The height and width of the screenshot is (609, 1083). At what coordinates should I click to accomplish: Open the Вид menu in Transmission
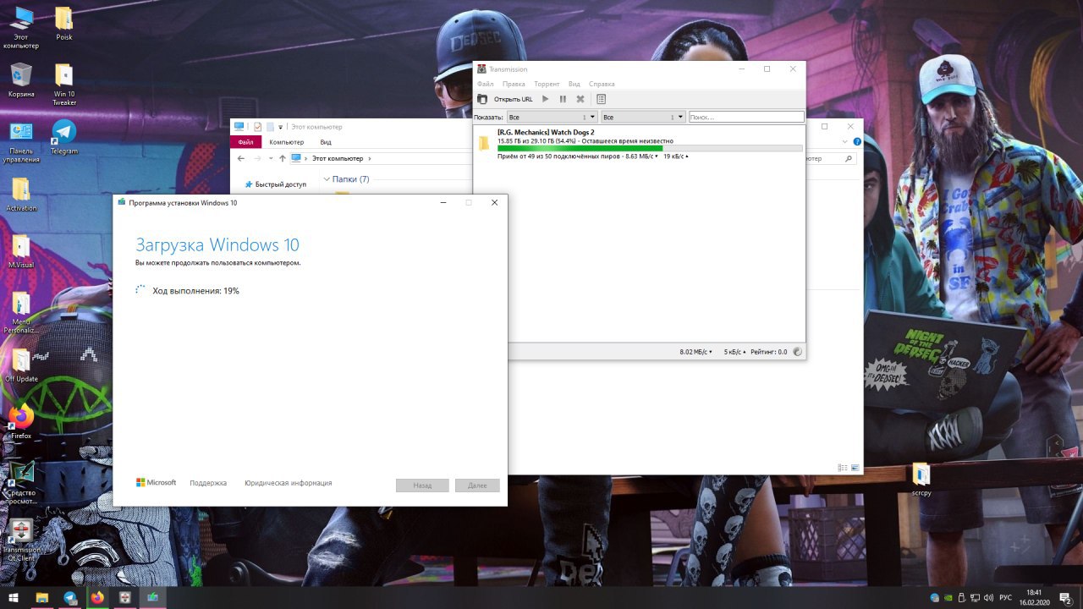point(574,84)
